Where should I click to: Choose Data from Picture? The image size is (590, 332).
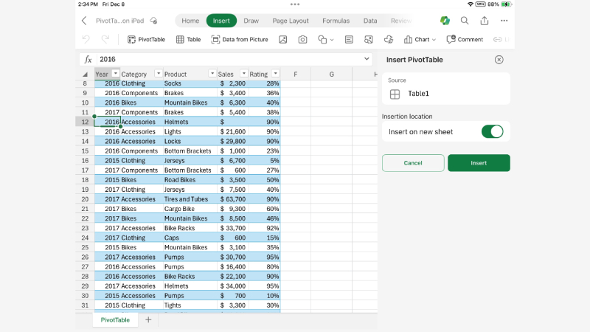tap(240, 40)
